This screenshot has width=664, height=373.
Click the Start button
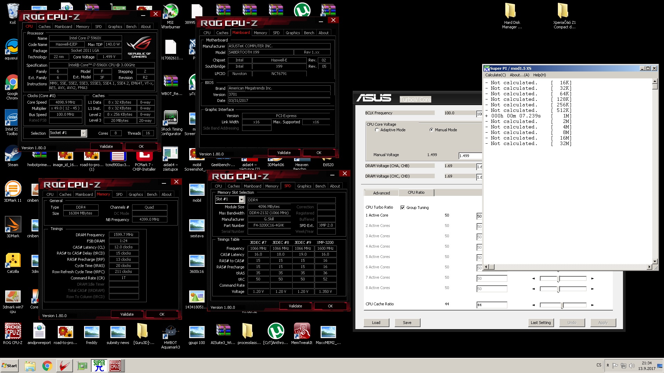(10, 366)
